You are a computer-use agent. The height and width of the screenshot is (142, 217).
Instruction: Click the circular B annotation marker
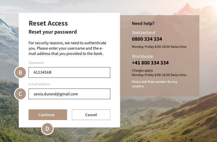20,72
